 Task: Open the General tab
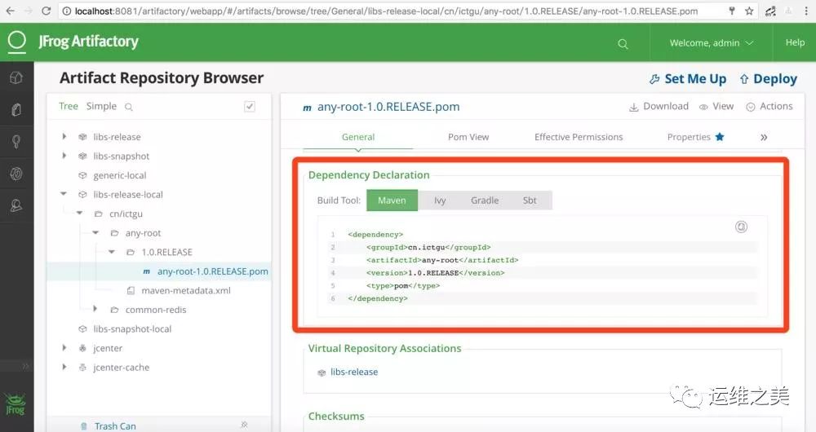coord(358,137)
